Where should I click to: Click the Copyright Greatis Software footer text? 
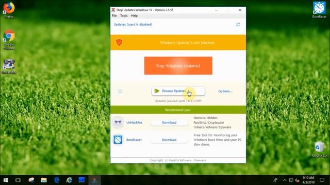[178, 160]
